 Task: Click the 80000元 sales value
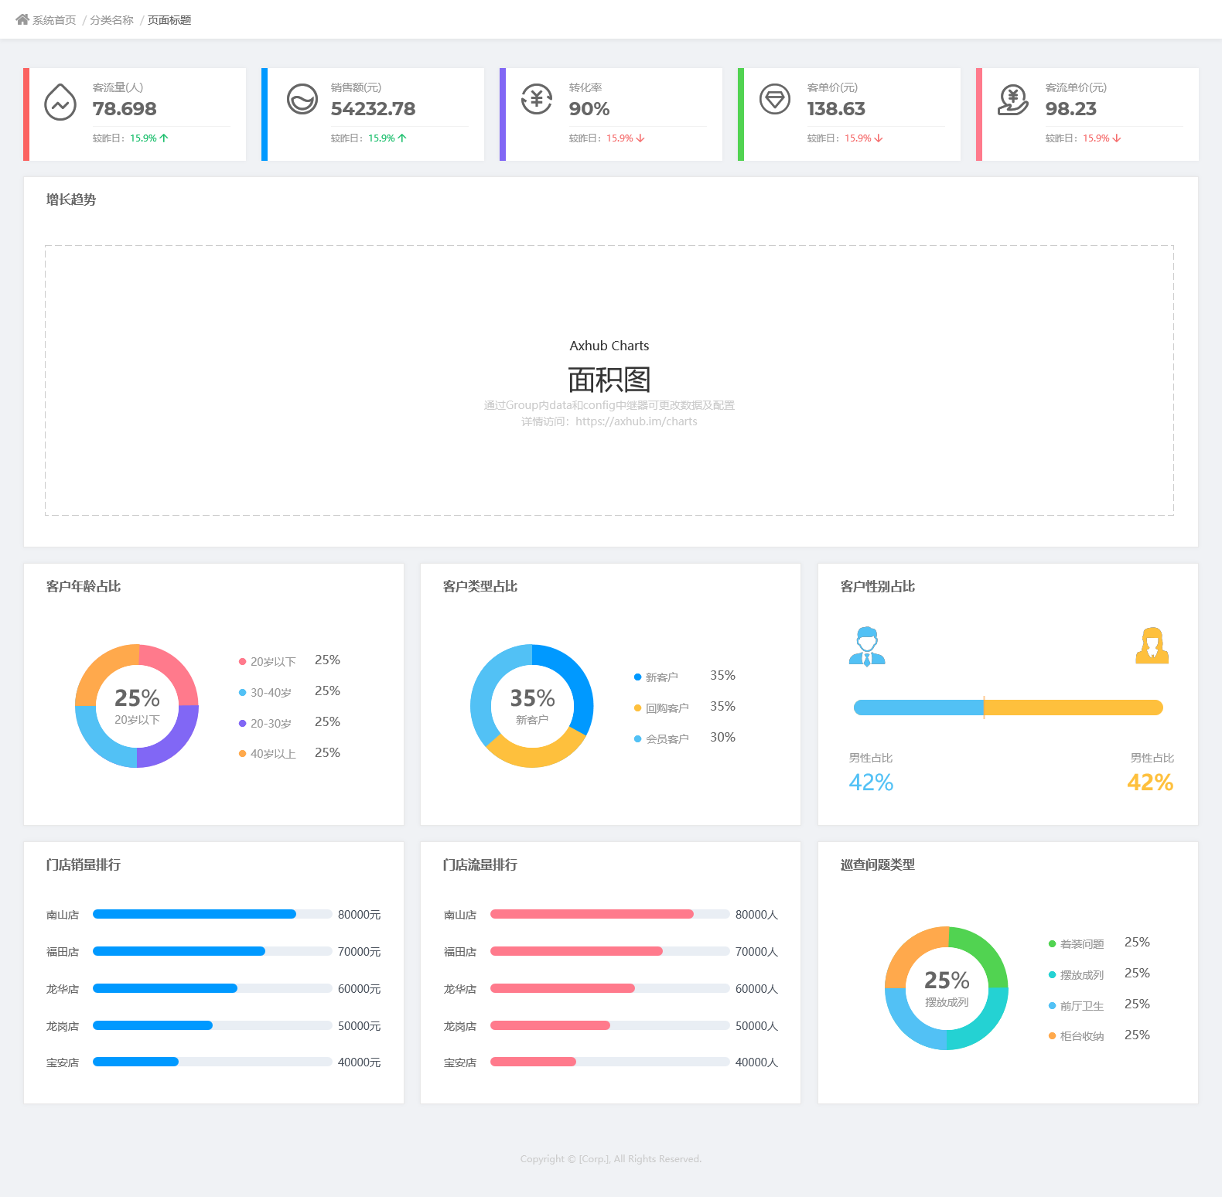(360, 915)
